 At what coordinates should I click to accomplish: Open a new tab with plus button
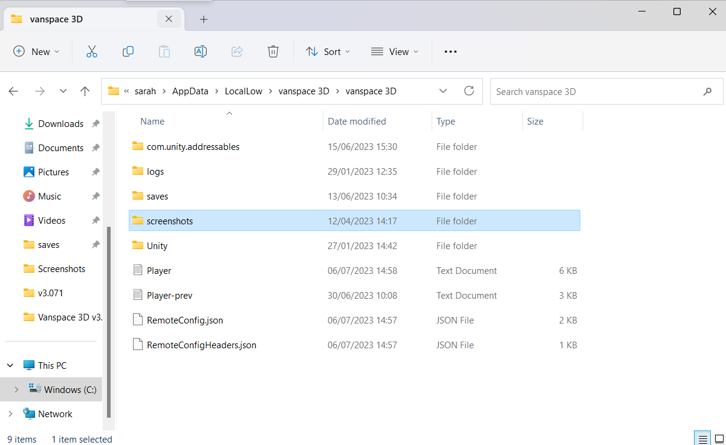[x=204, y=19]
